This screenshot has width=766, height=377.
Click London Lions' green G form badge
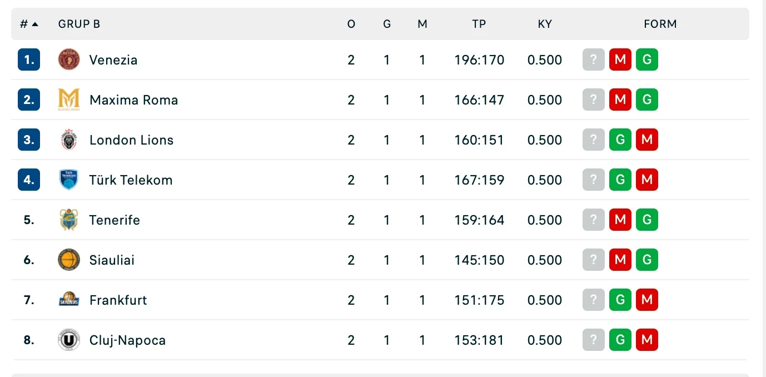[620, 140]
